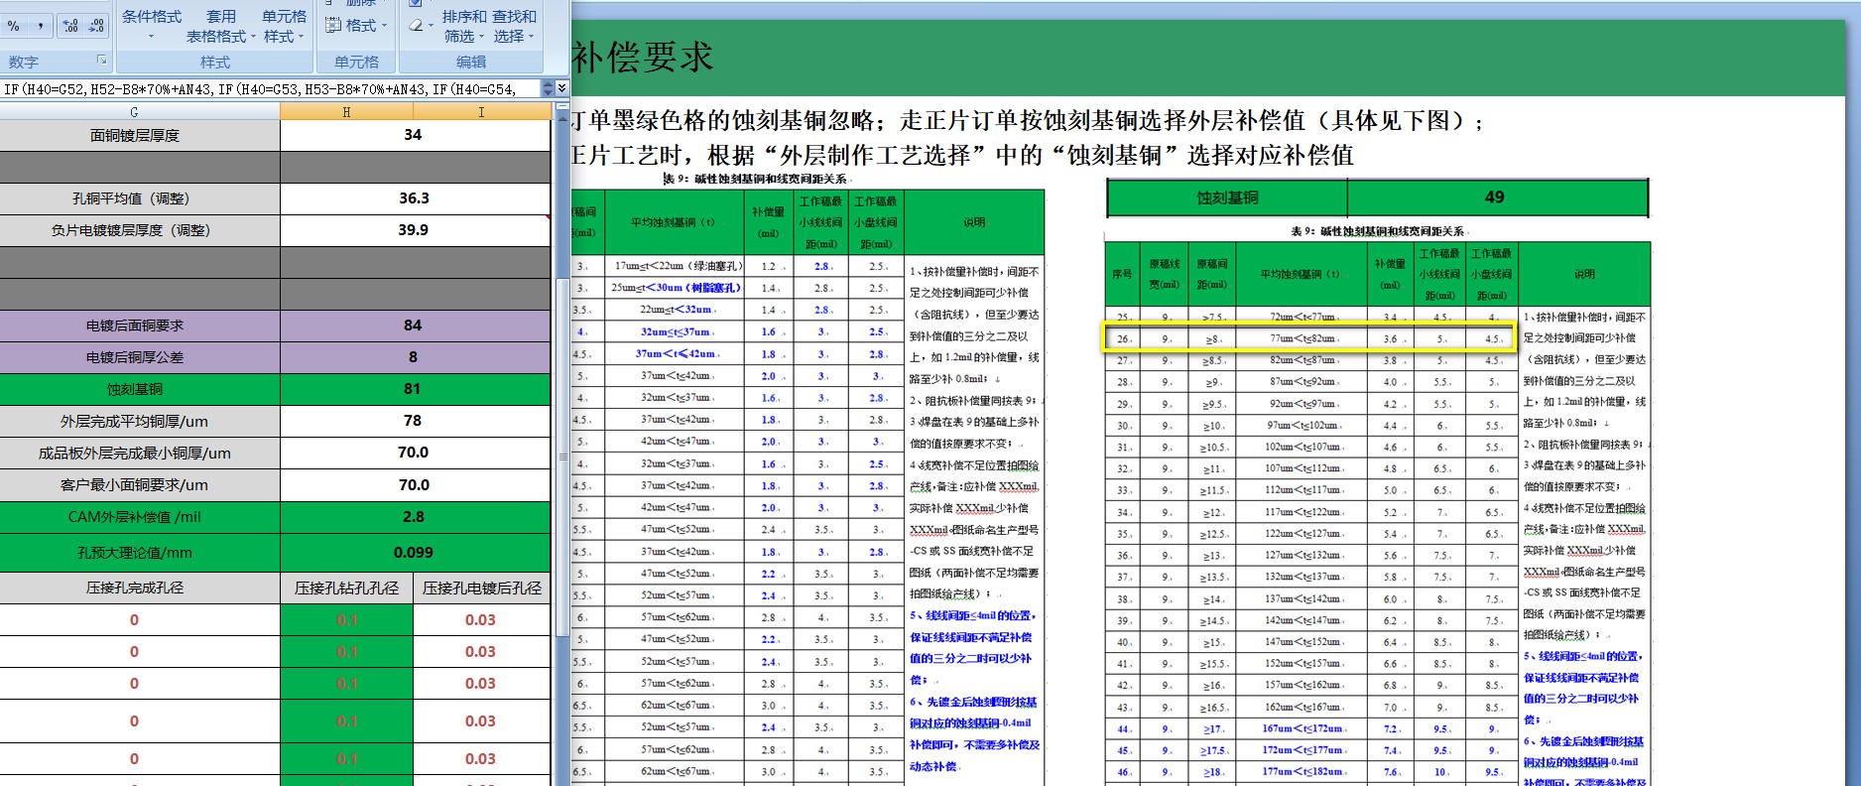
Task: Click 蚀刻基铜 green label in document
Action: tap(1227, 197)
